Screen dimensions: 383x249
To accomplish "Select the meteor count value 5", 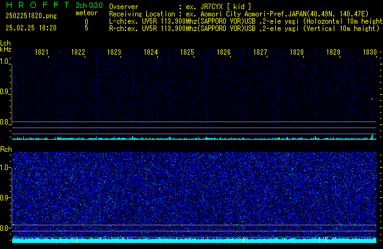I will pyautogui.click(x=86, y=28).
